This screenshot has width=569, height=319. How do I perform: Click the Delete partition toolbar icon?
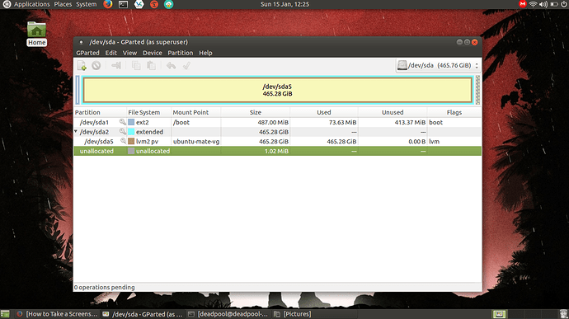click(x=96, y=66)
